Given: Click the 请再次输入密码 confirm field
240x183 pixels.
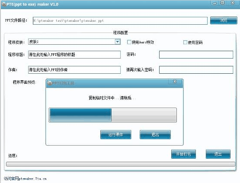Looking at the screenshot, I should (x=196, y=70).
